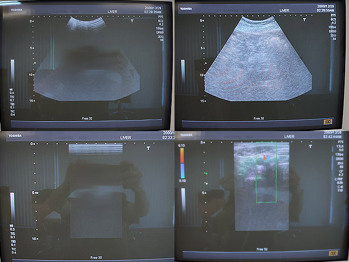
Task: Click the MI 0.4 reading on the 02:28:35AM screen
Action: (x=11, y=91)
